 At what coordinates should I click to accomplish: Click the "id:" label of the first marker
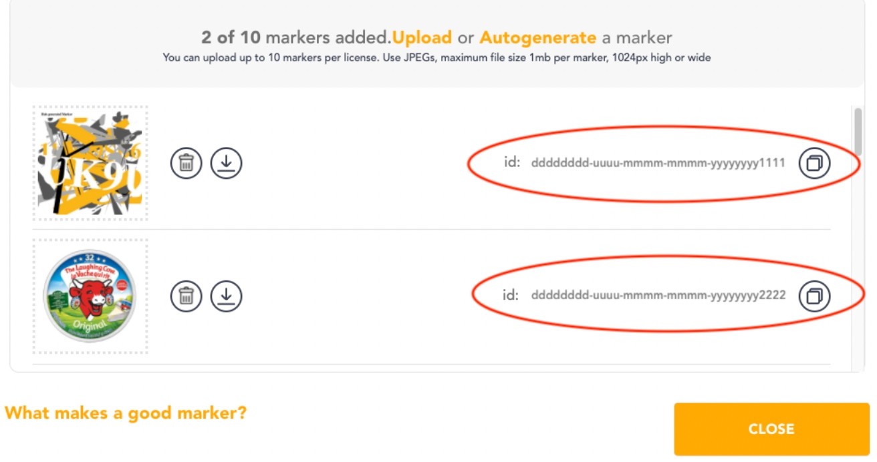[x=511, y=162]
